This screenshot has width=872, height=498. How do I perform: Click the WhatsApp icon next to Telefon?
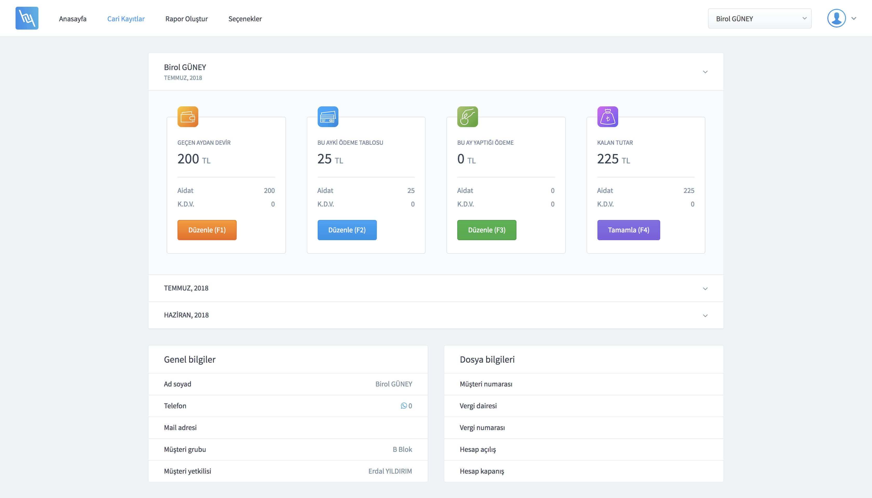click(x=404, y=406)
